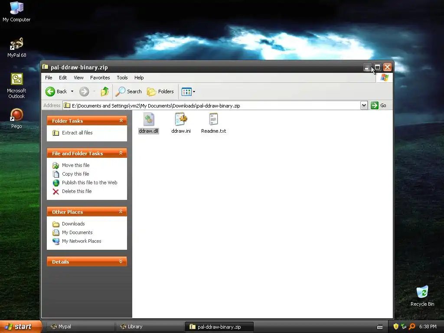Maximize the pal-ddraw-binary.zip window
The height and width of the screenshot is (333, 444).
point(377,67)
